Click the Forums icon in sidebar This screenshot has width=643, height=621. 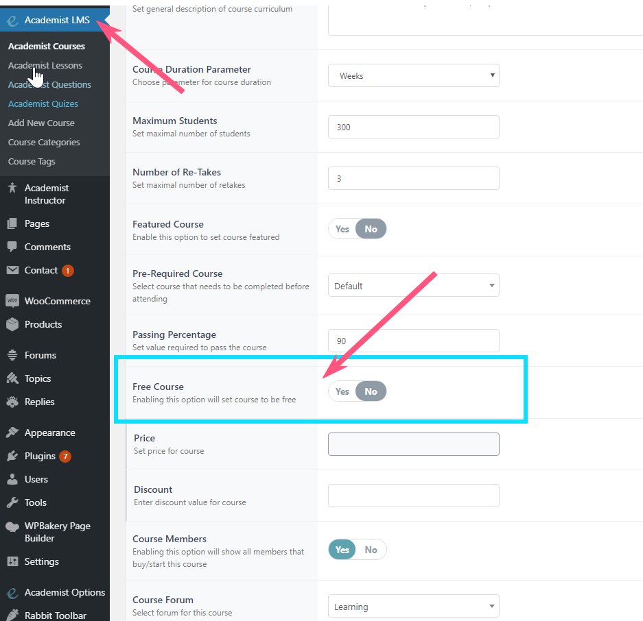pos(12,355)
